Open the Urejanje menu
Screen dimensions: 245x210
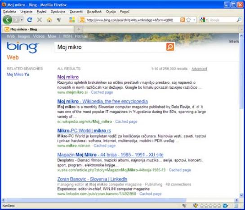click(x=26, y=12)
